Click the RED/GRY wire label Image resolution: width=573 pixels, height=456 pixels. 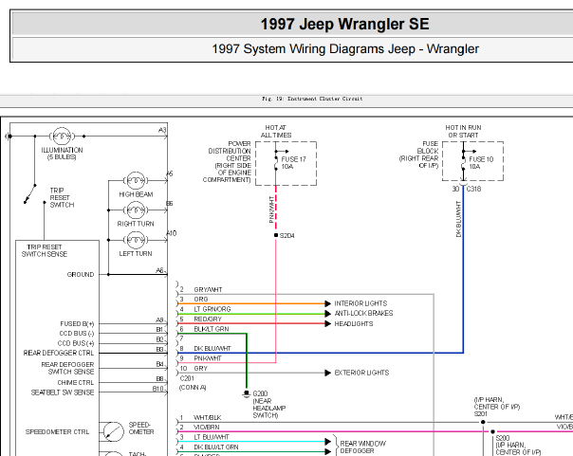[x=208, y=319]
